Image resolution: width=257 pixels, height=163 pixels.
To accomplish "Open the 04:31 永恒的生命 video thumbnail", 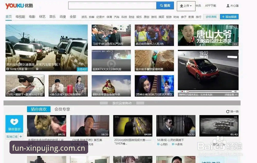I will point(47,126).
